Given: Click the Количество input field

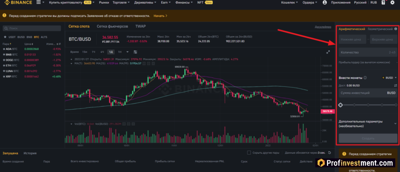Looking at the screenshot, I should point(368,52).
